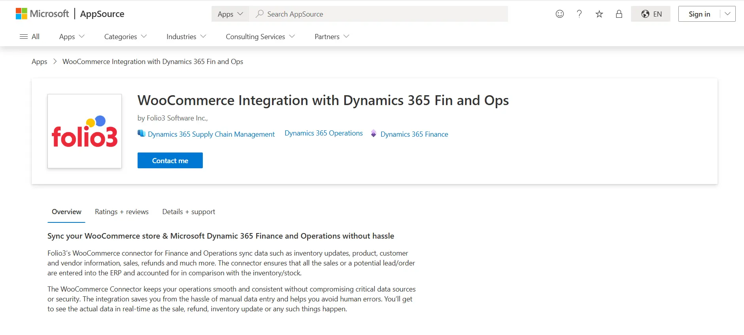Switch to Ratings + reviews tab
Screen dimensions: 744x335
tap(122, 212)
